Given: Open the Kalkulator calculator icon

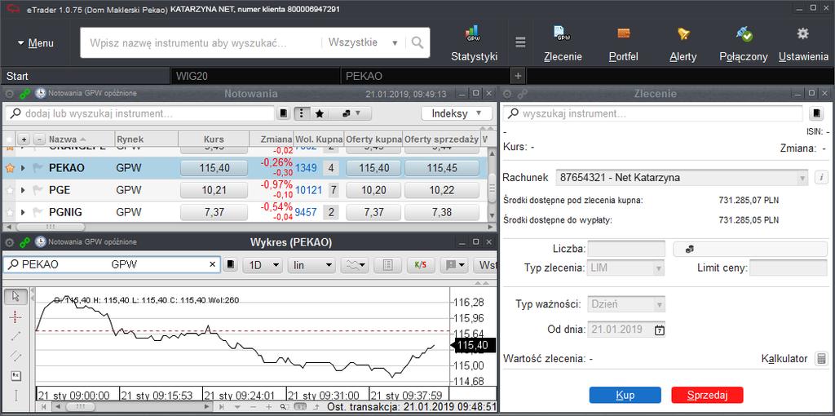Looking at the screenshot, I should [x=822, y=359].
